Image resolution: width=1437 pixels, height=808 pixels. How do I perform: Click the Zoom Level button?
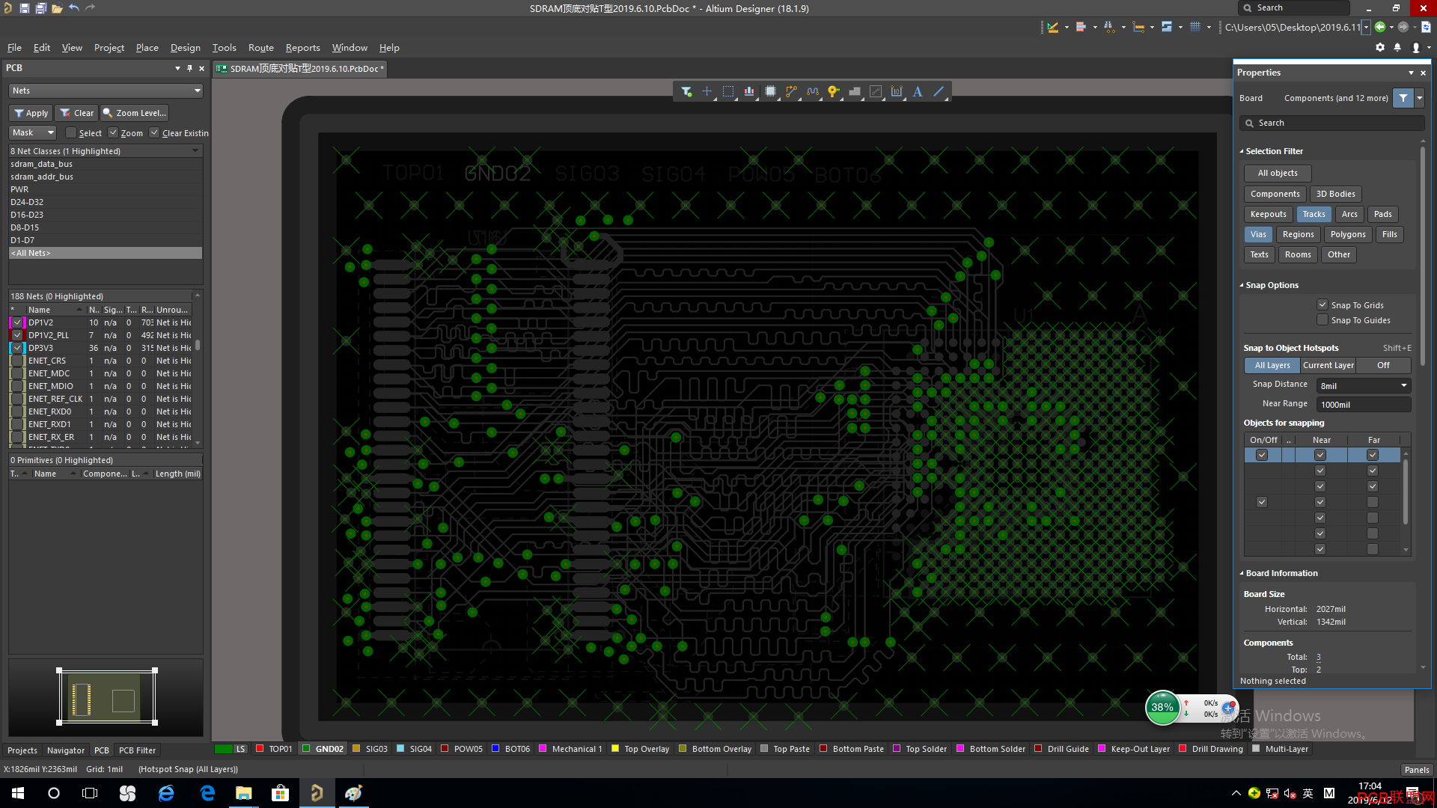pos(135,113)
